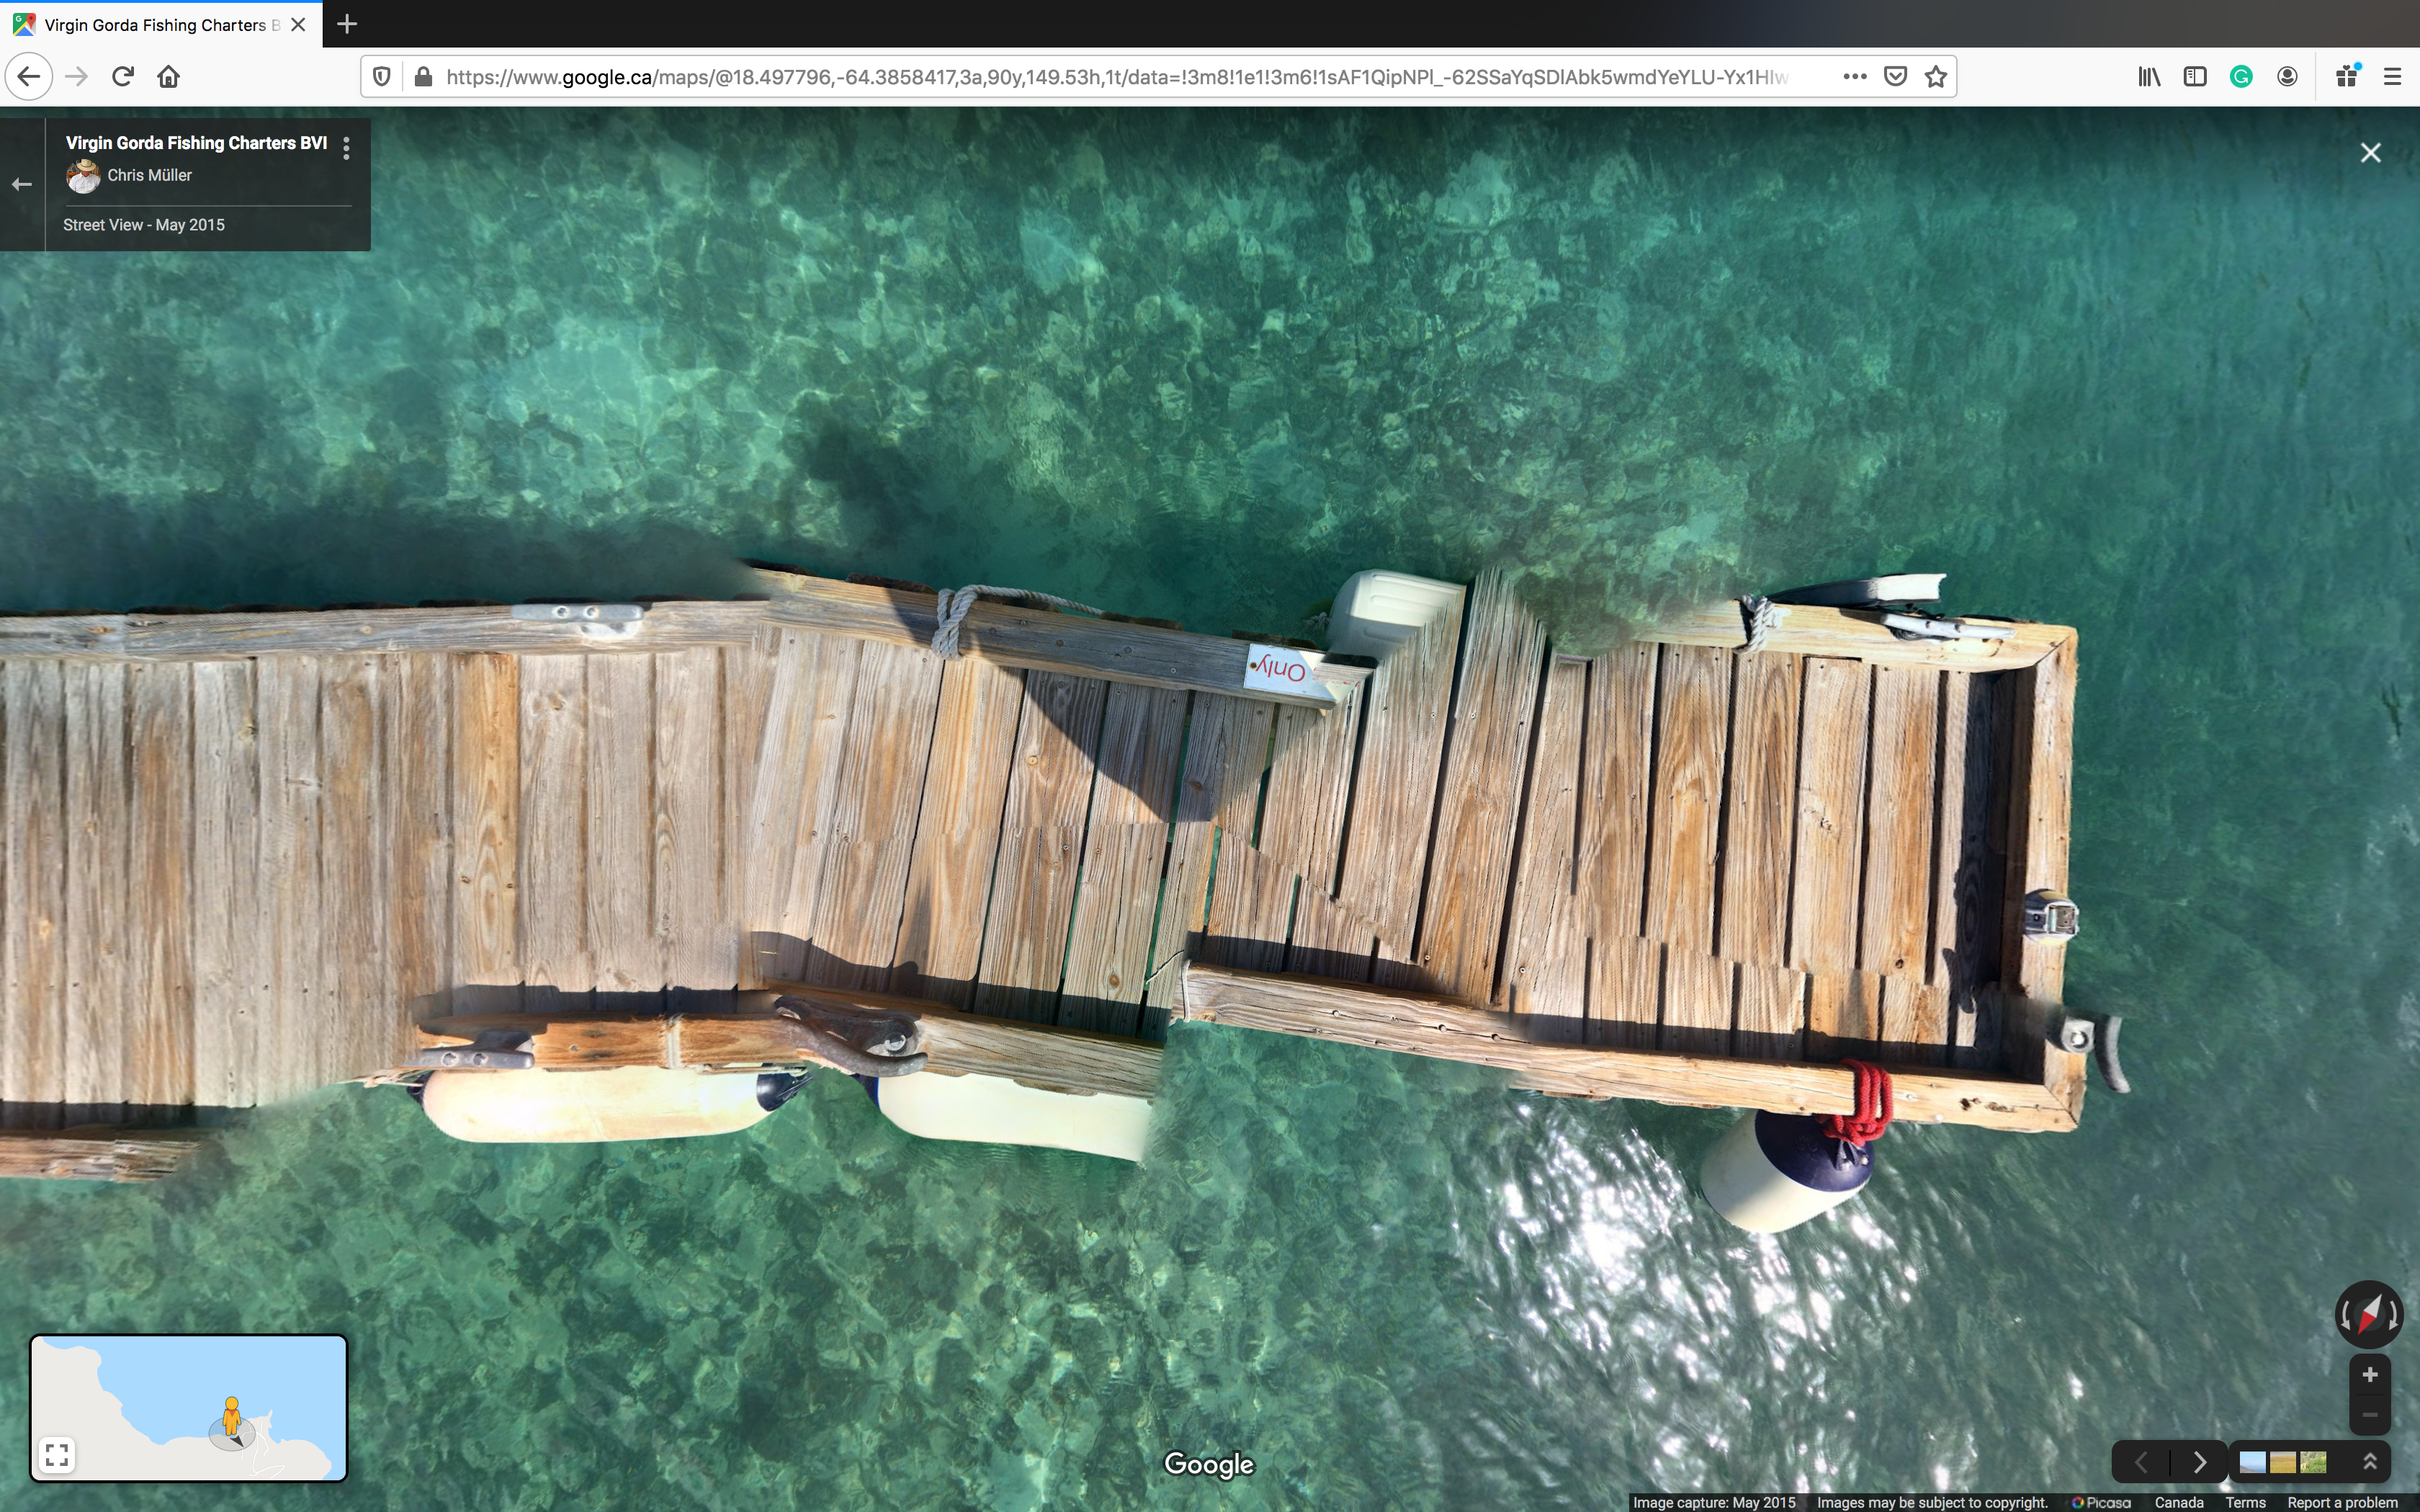Open the Terms link
The height and width of the screenshot is (1512, 2420).
click(2245, 1502)
